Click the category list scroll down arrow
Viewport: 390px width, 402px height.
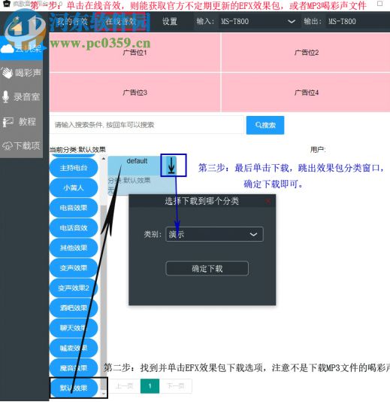click(104, 394)
